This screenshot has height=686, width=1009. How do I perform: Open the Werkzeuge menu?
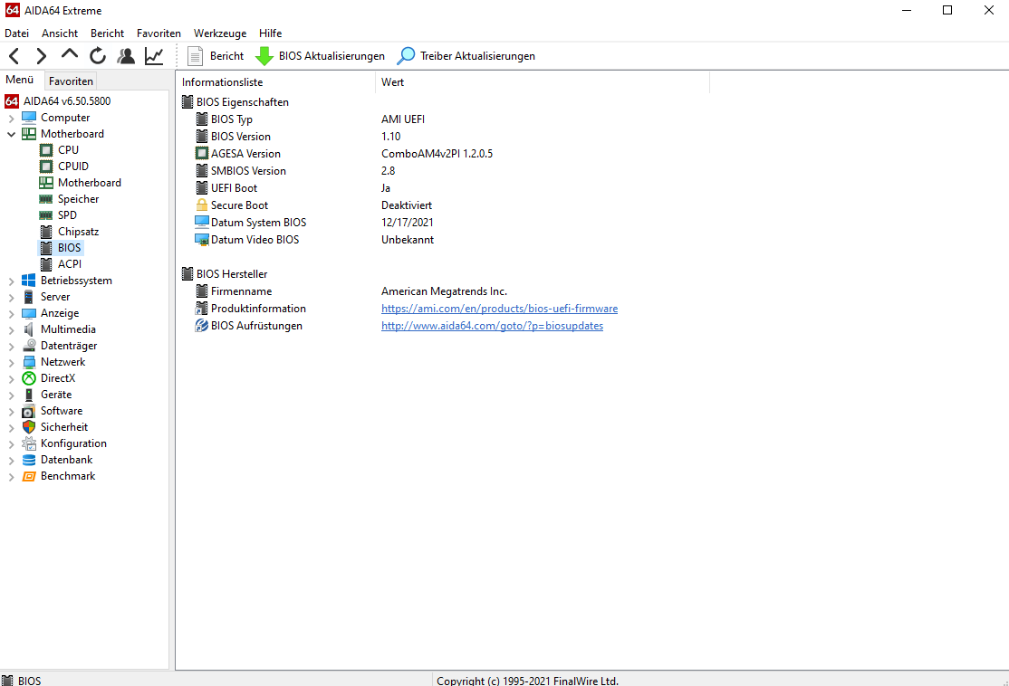click(x=220, y=33)
